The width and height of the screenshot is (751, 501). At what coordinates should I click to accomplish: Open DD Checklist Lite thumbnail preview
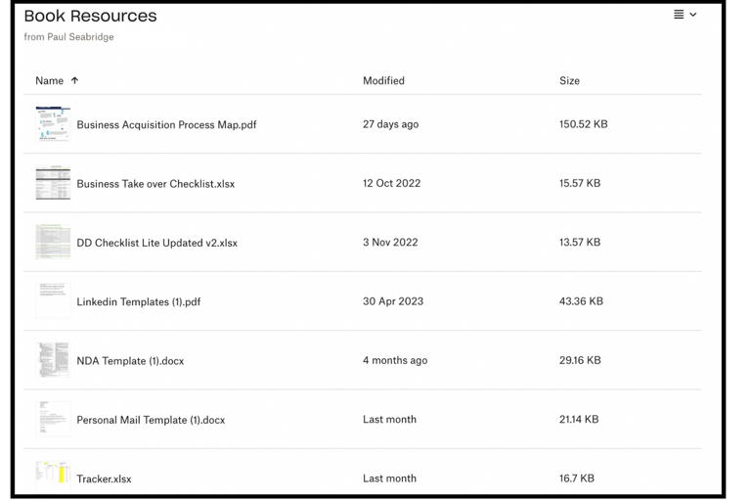click(53, 242)
